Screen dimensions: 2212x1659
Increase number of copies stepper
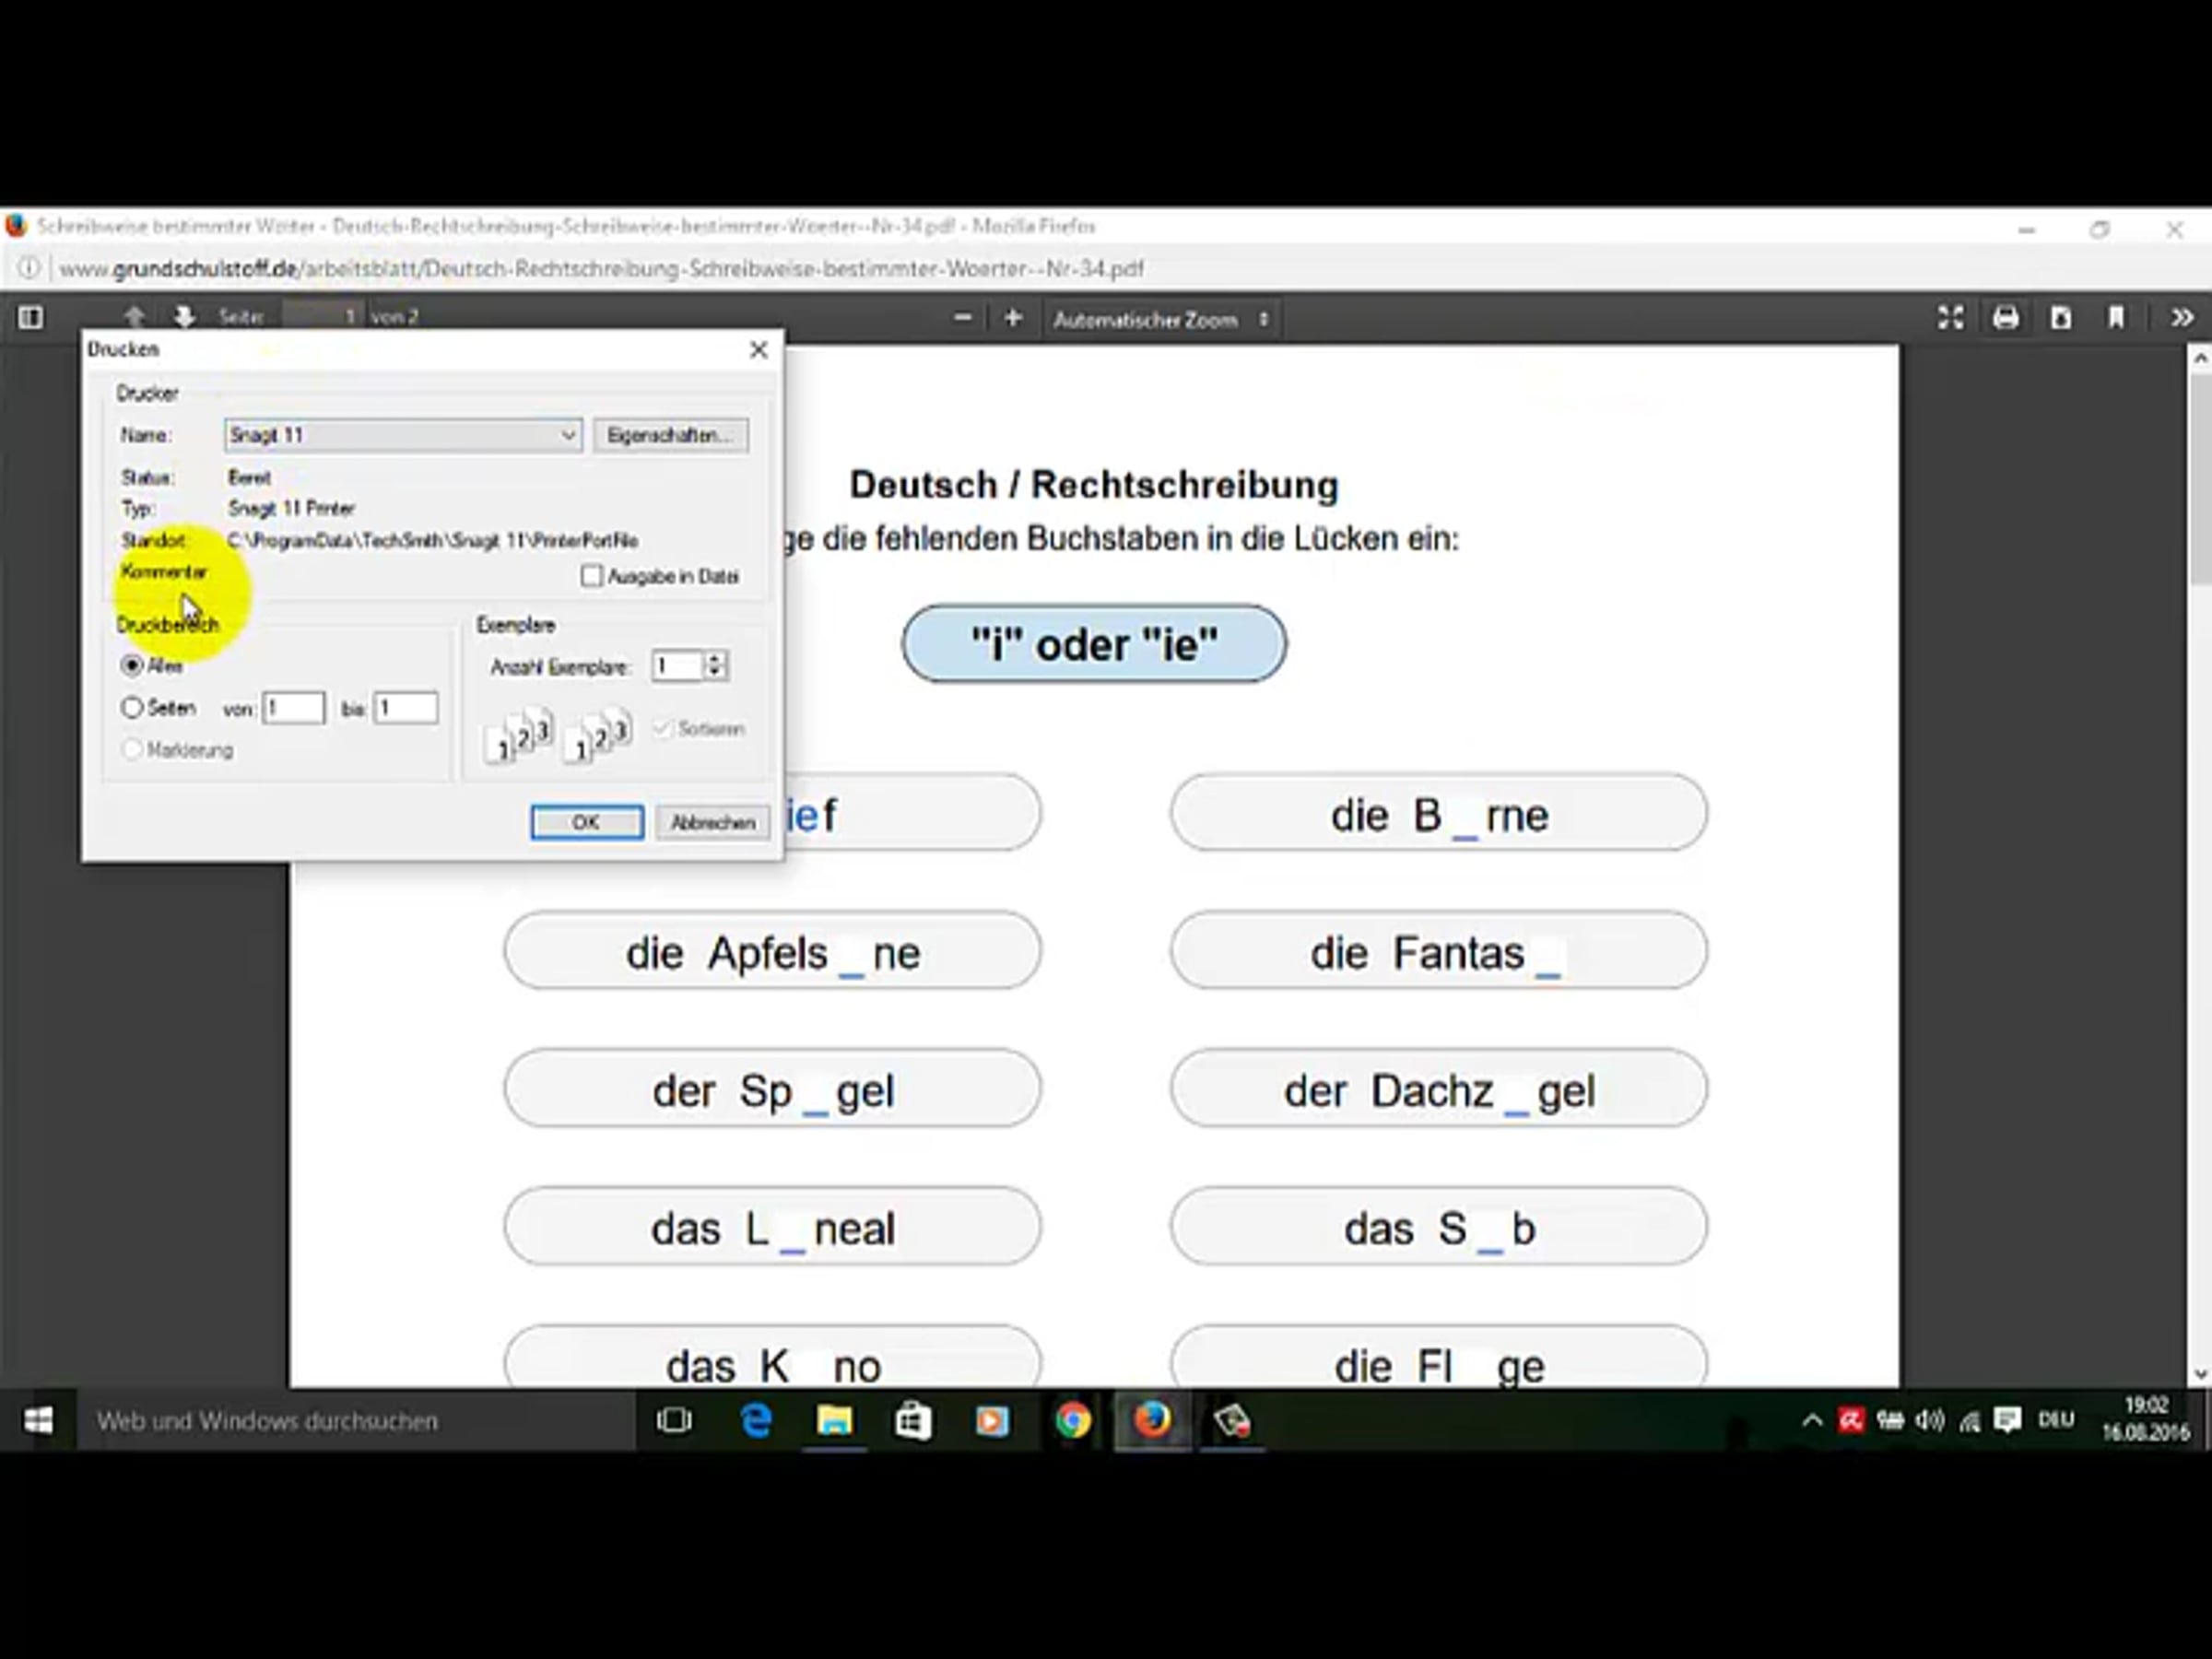coord(716,659)
